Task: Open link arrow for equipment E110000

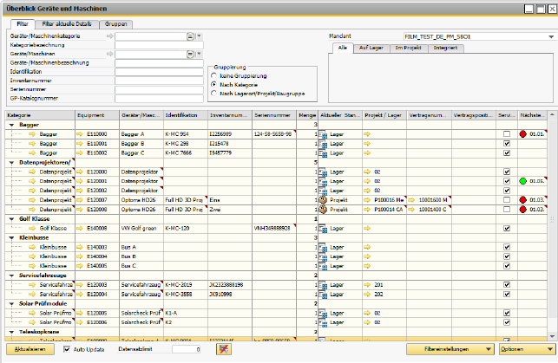Action: [79, 134]
